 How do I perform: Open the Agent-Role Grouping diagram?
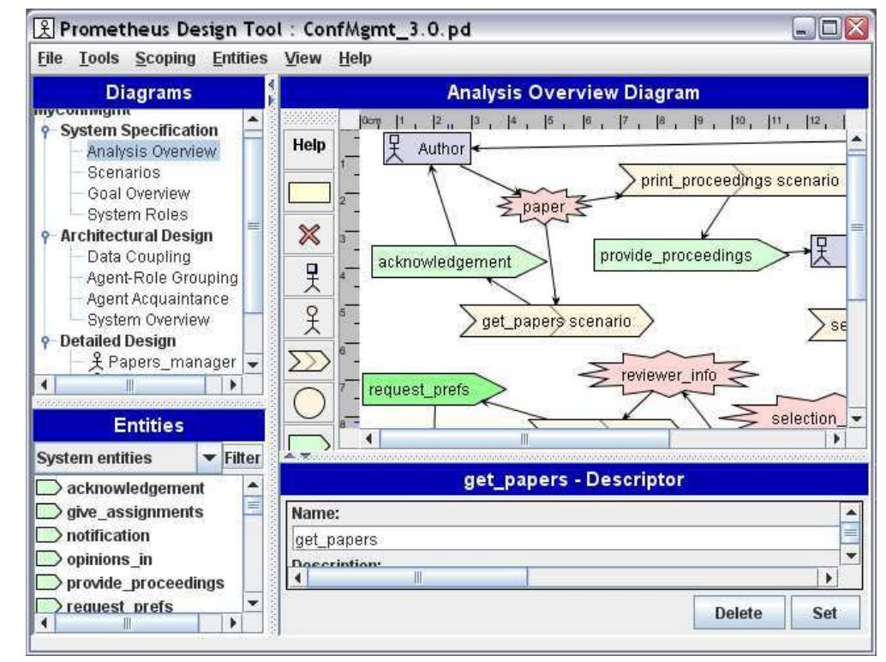pos(162,278)
